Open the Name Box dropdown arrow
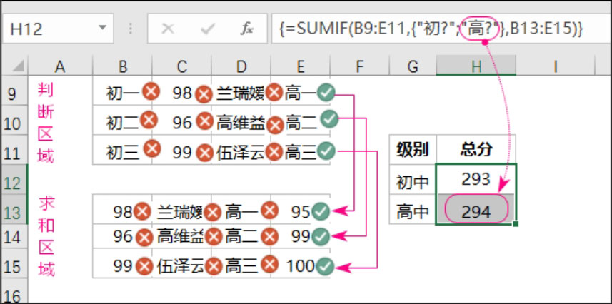This screenshot has width=612, height=304. click(x=102, y=28)
